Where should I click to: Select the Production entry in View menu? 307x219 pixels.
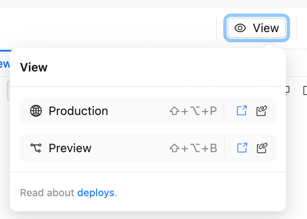[x=78, y=111]
